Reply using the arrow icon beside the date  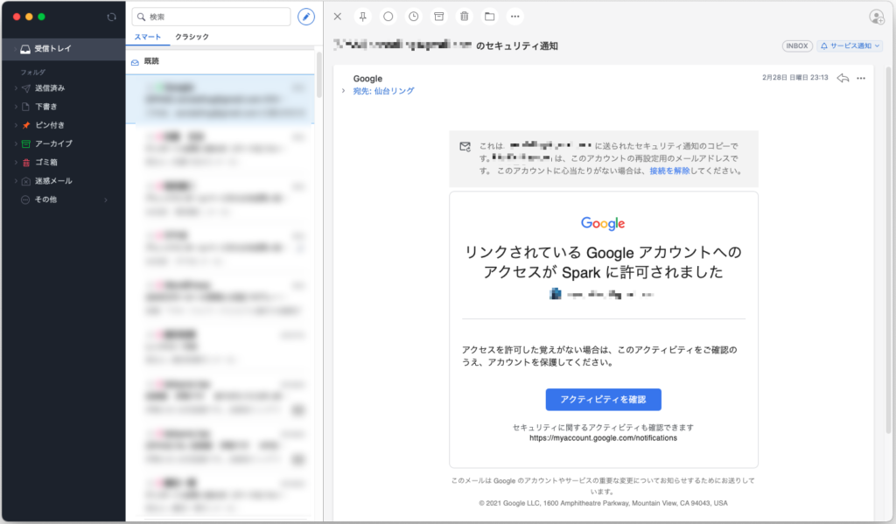[843, 78]
